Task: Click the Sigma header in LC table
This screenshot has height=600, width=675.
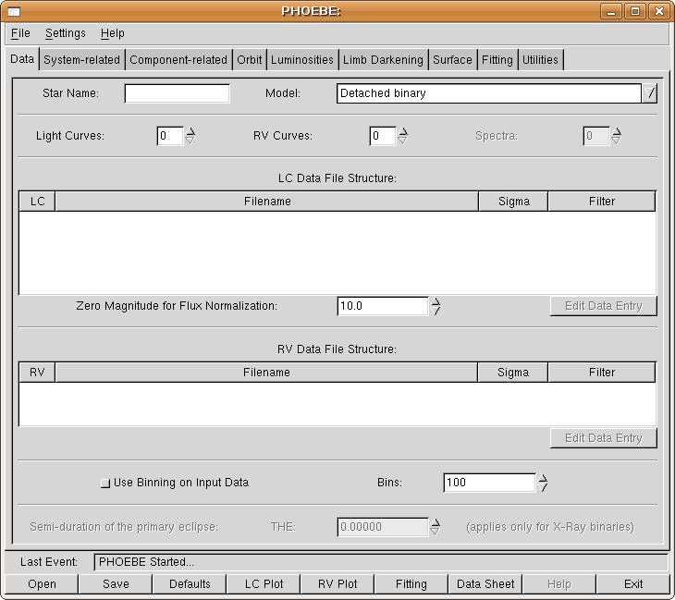Action: pyautogui.click(x=513, y=202)
